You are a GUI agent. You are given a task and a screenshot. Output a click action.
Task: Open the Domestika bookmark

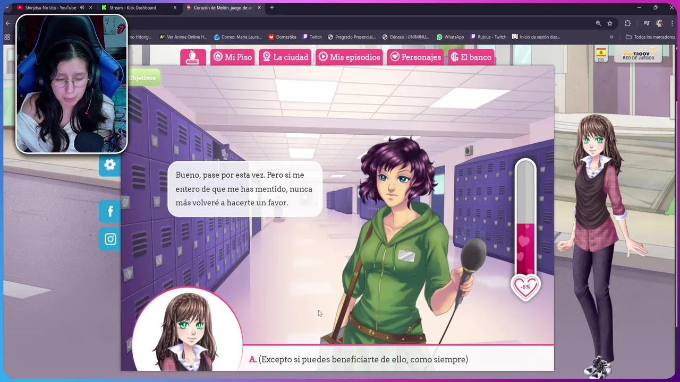click(282, 37)
